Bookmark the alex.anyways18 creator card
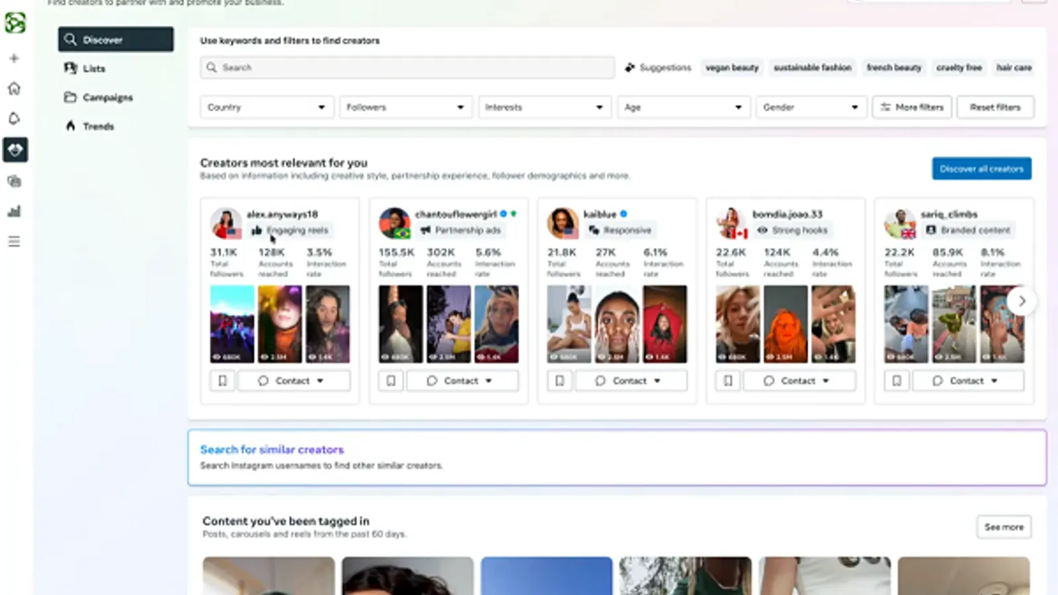Screen dimensions: 1058x595 (x=222, y=380)
